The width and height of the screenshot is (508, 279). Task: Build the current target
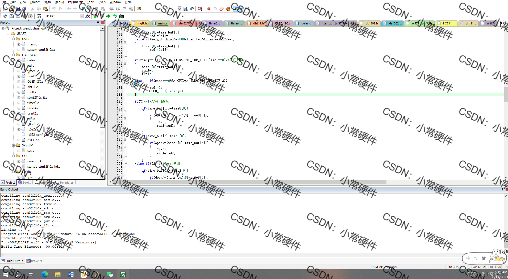[x=12, y=16]
